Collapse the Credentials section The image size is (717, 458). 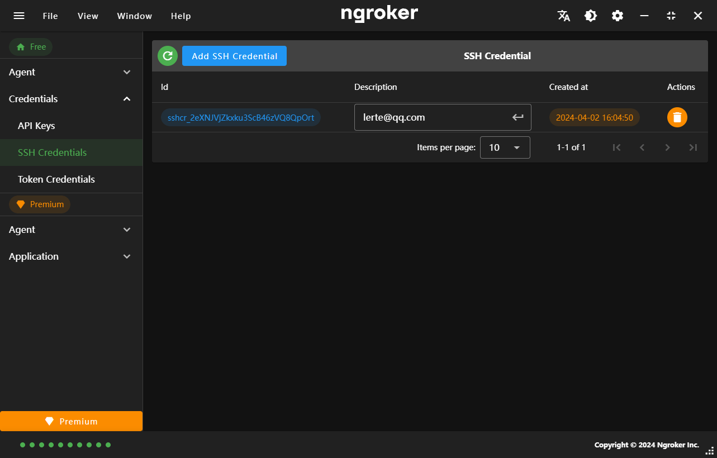71,99
